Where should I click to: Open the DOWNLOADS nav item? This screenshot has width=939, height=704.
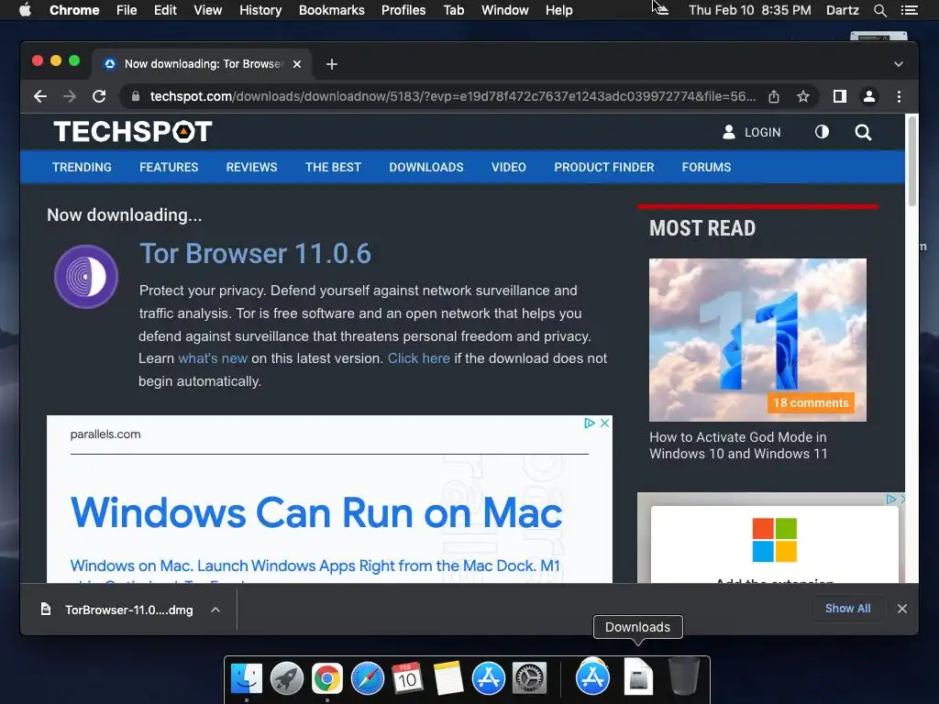point(426,167)
